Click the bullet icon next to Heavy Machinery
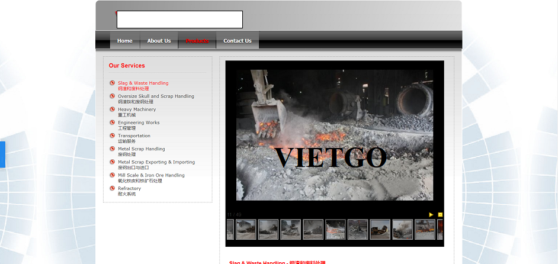 (112, 110)
